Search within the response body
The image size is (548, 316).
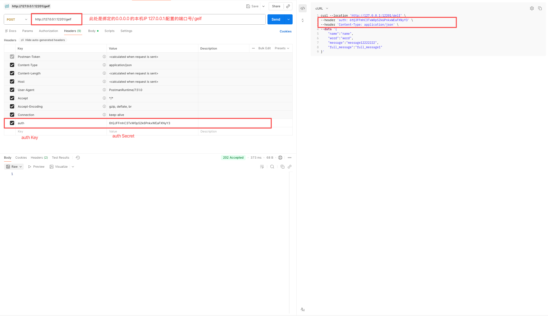tap(272, 167)
